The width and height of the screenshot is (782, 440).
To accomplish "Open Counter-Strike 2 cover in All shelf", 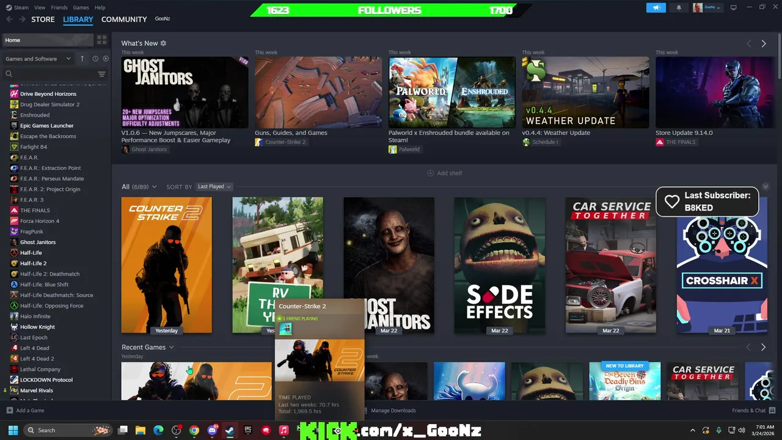I will click(x=166, y=265).
